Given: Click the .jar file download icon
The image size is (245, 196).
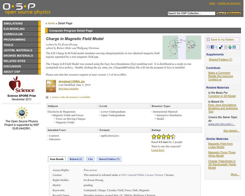Looking at the screenshot, I should [51, 86].
